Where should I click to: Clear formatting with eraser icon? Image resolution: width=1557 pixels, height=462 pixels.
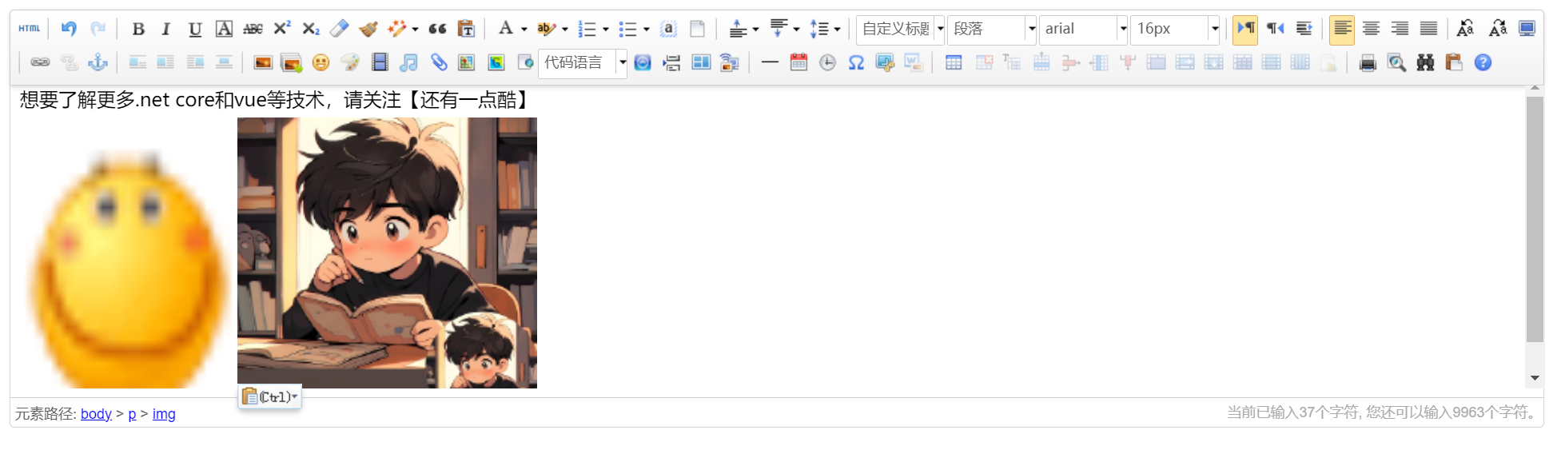point(339,29)
